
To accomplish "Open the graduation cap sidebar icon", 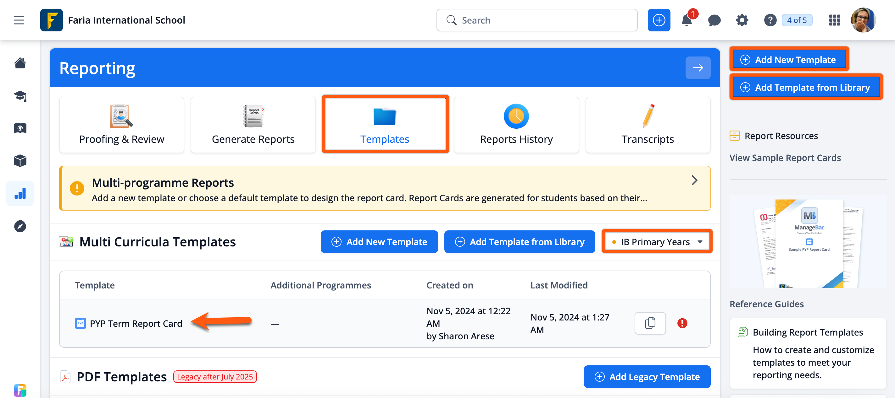I will tap(20, 96).
